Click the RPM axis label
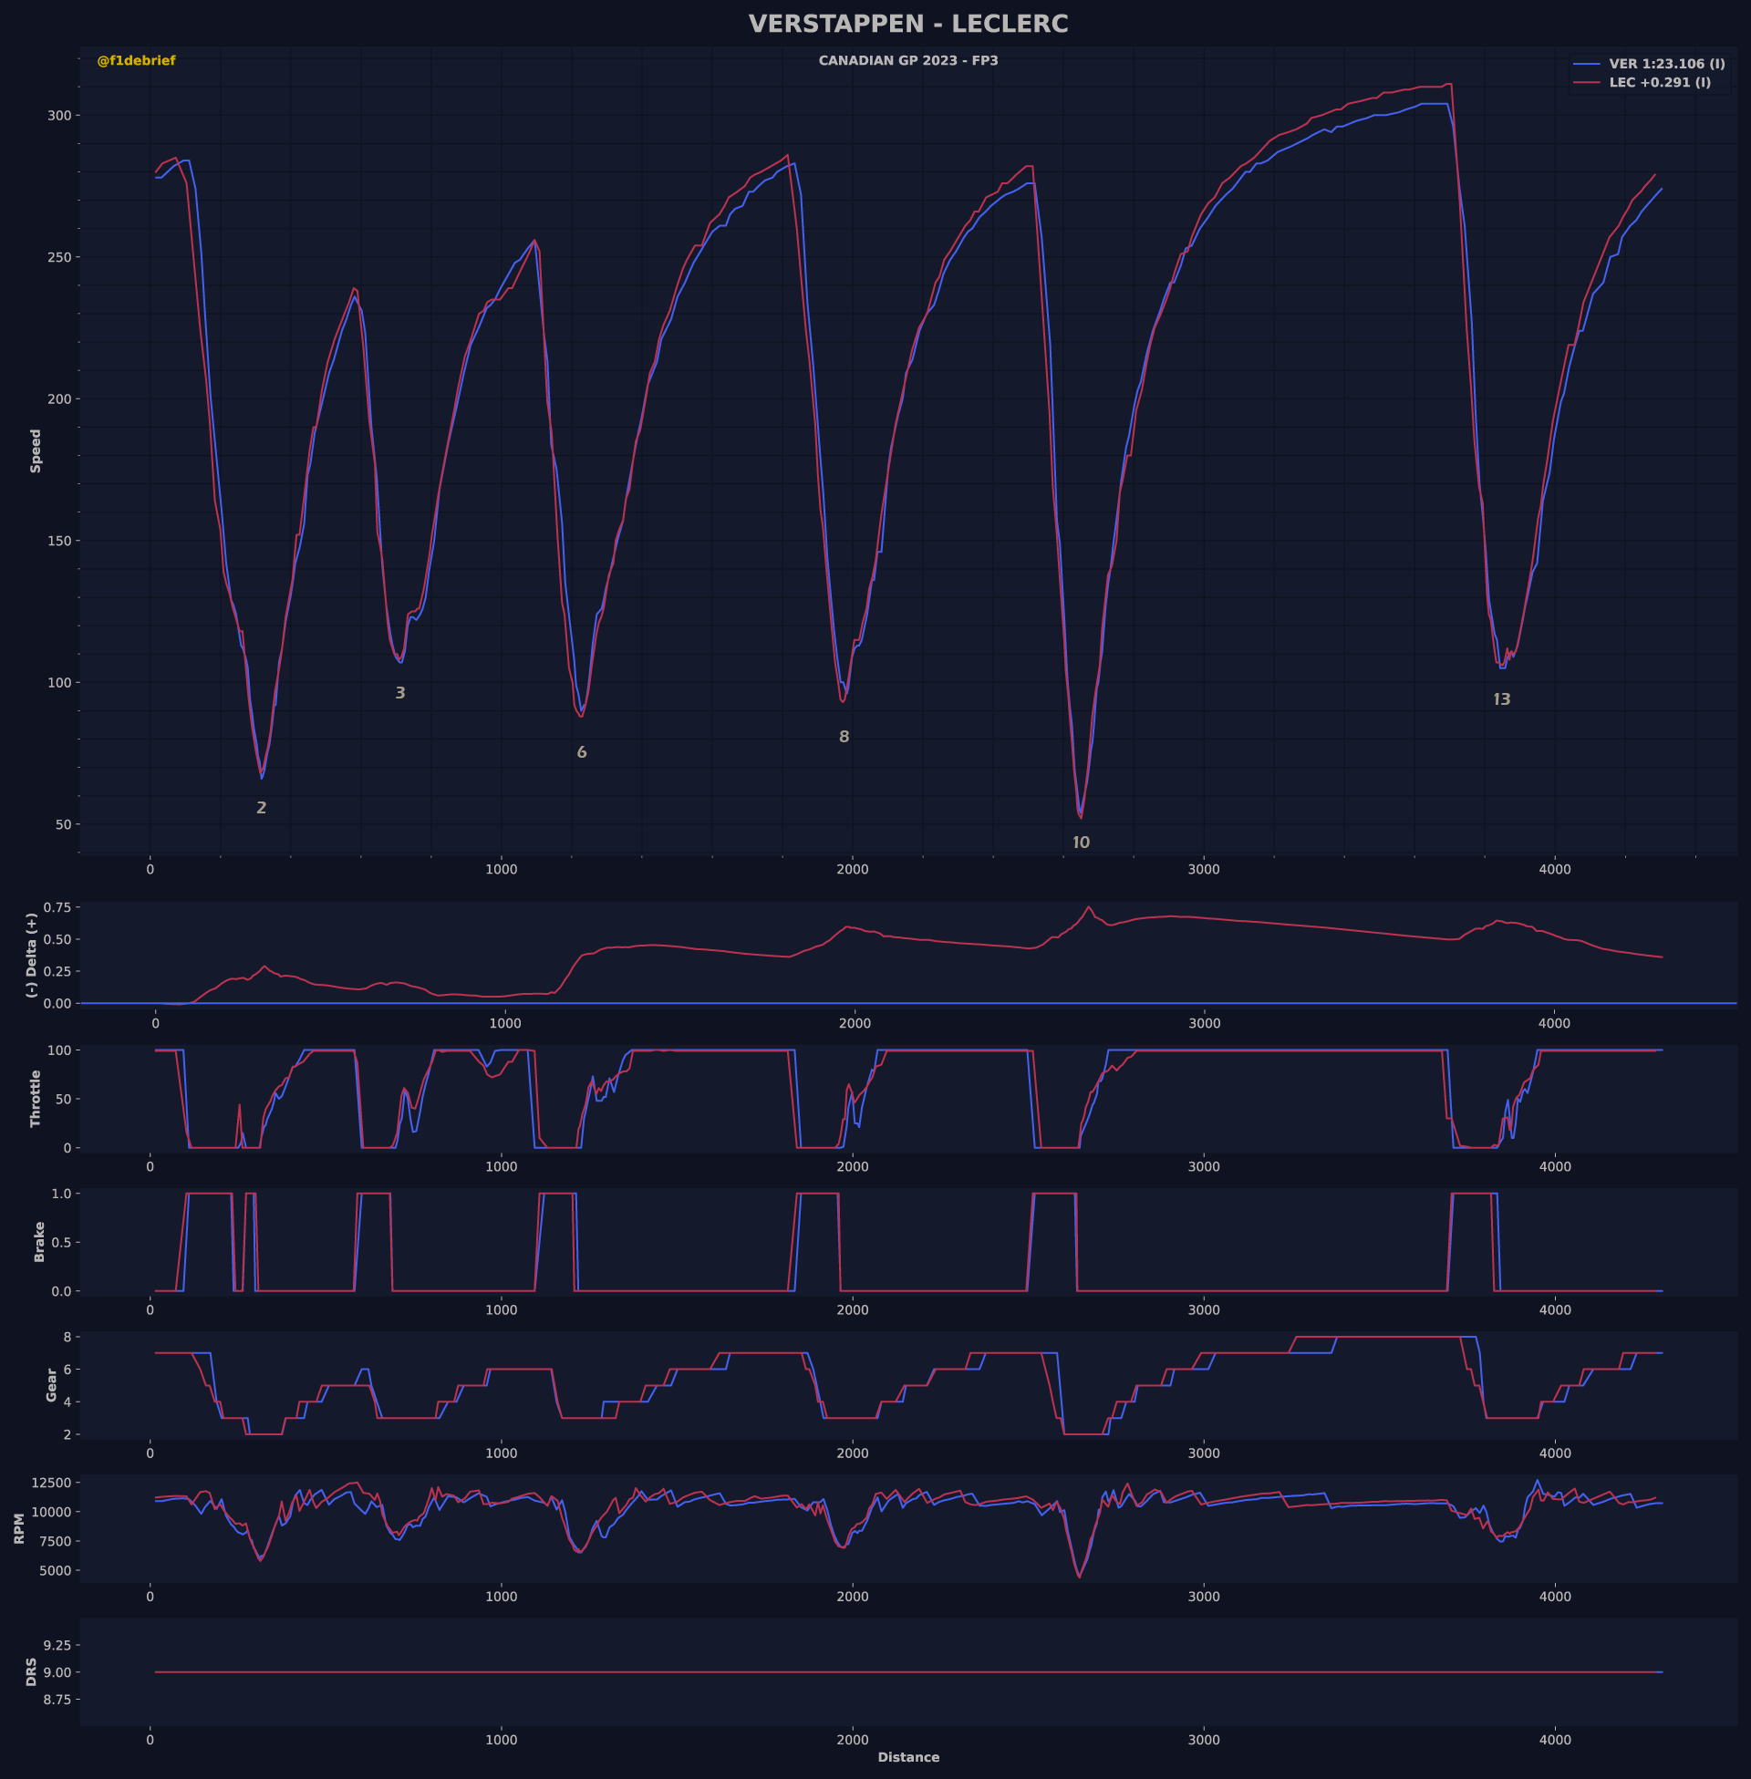The image size is (1751, 1779). click(19, 1530)
